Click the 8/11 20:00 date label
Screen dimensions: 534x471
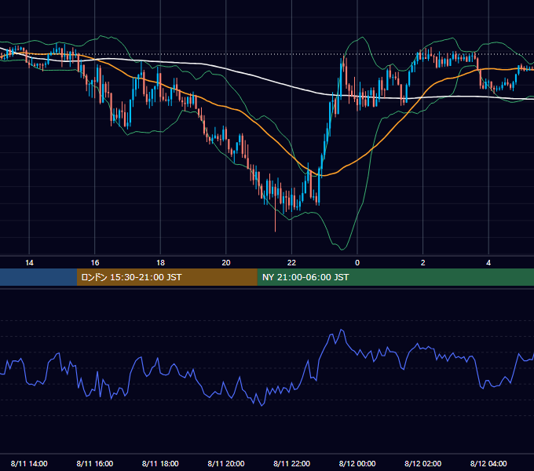[x=226, y=463]
